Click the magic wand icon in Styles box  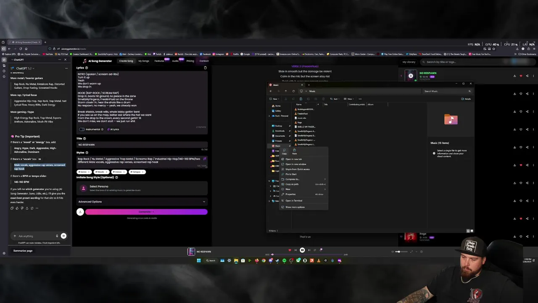[x=205, y=159]
